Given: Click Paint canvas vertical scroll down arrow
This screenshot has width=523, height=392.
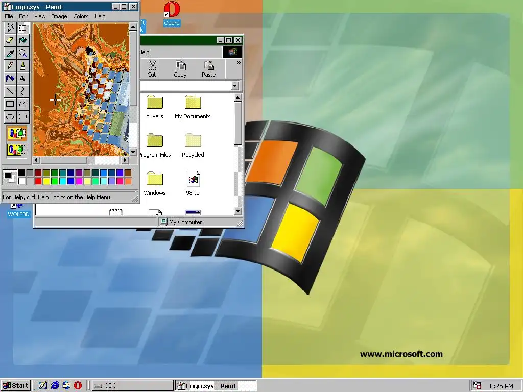Looking at the screenshot, I should point(133,152).
